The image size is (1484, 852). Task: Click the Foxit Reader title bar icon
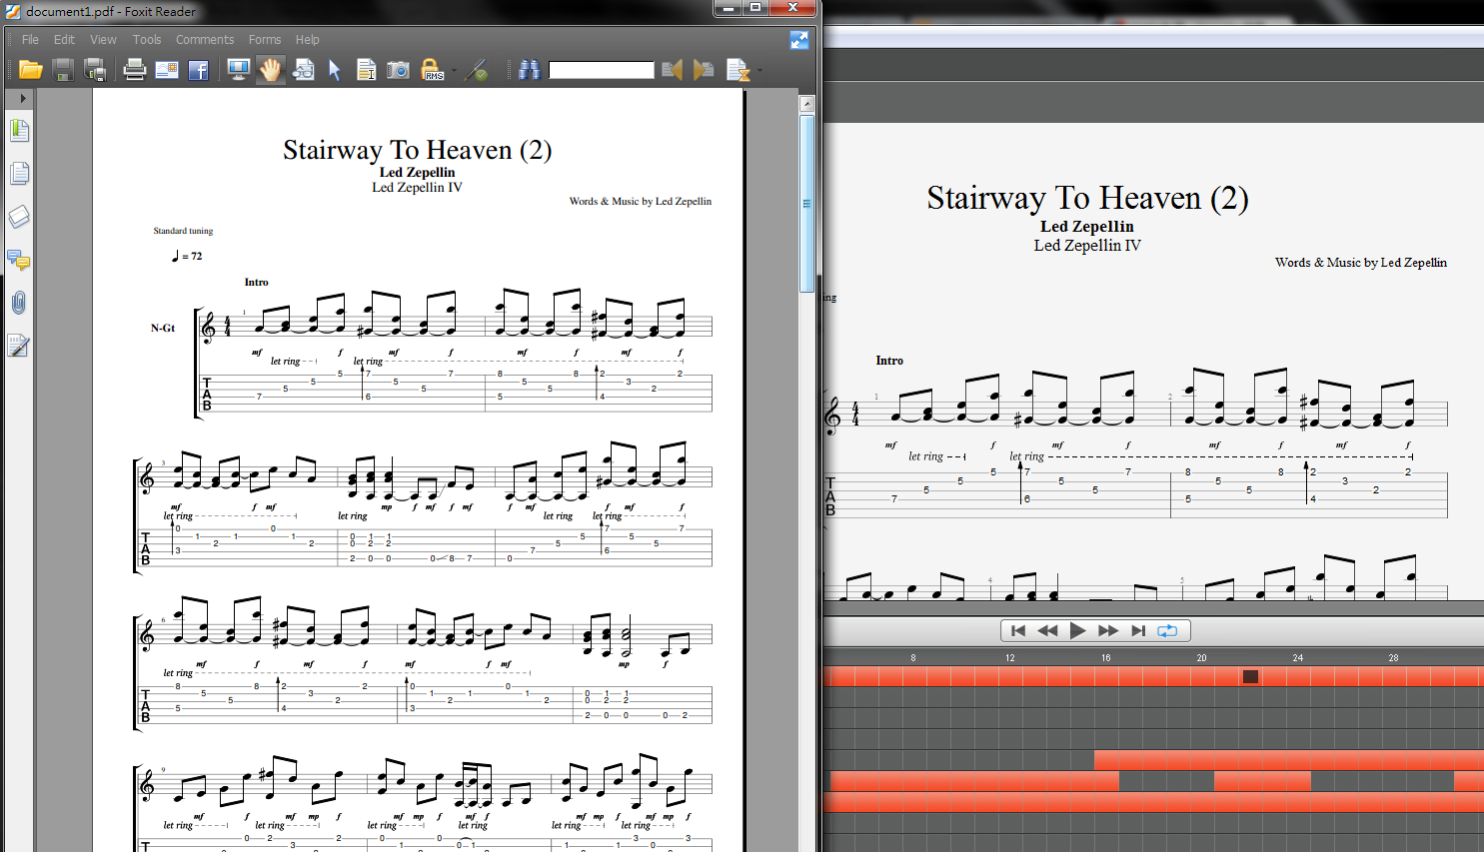pos(13,11)
